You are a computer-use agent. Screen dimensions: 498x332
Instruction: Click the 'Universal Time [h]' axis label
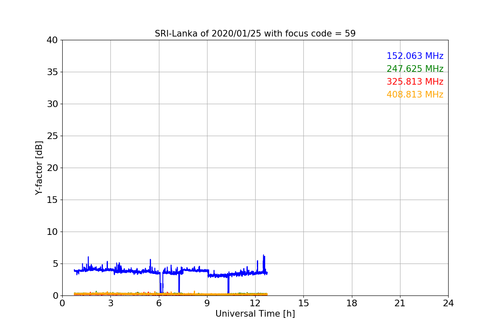(255, 314)
